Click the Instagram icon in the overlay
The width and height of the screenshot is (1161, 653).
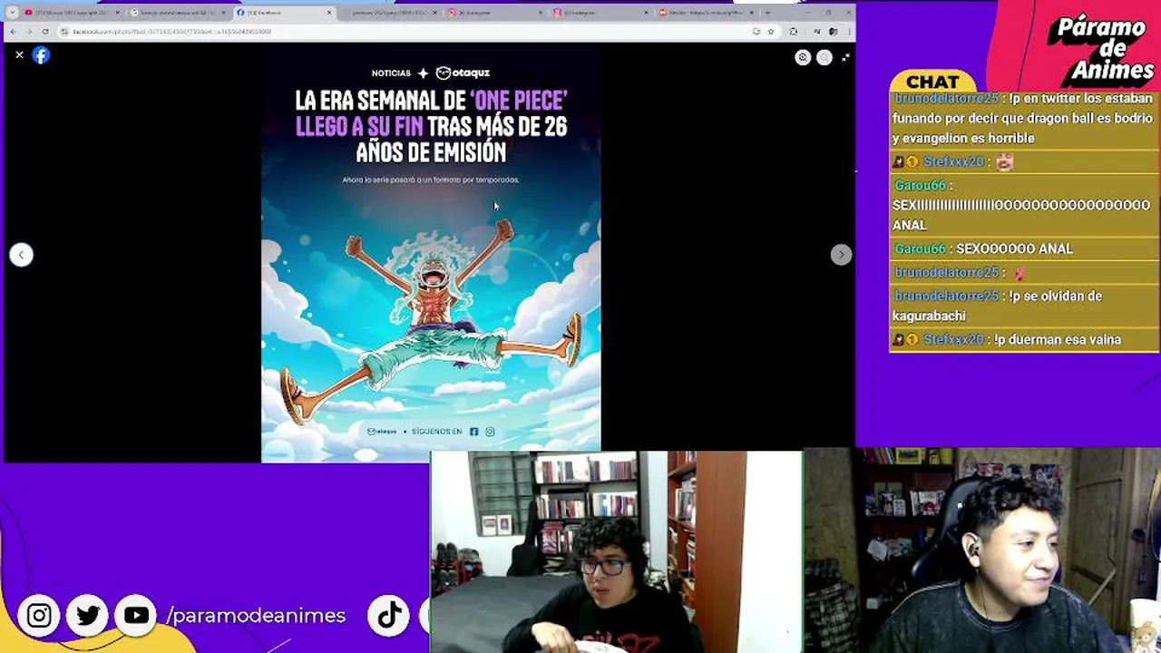[39, 616]
